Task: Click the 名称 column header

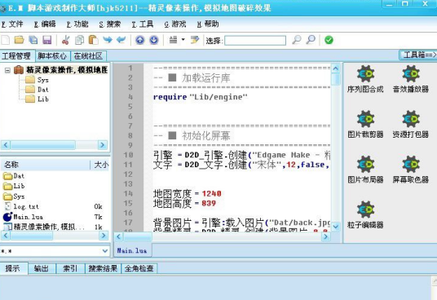Action: click(45, 165)
